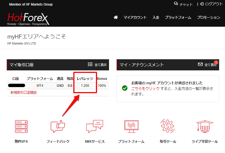The width and height of the screenshot is (225, 153).
Task: Click the 0.0 balance value
Action: (70, 86)
